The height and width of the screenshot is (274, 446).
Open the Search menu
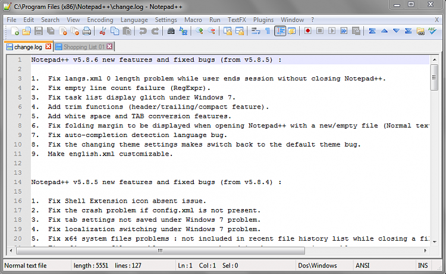pos(50,20)
